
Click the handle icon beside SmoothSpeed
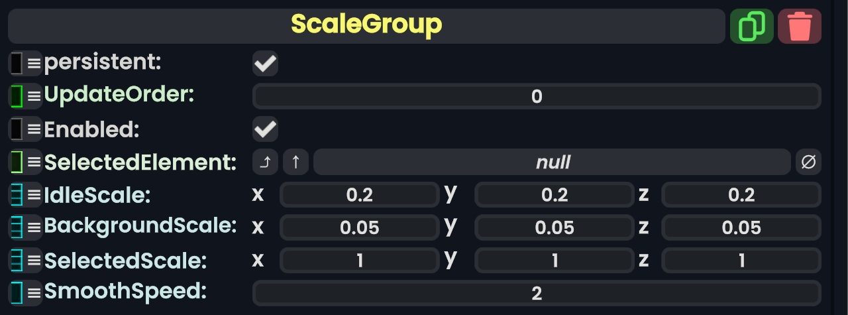[x=25, y=292]
